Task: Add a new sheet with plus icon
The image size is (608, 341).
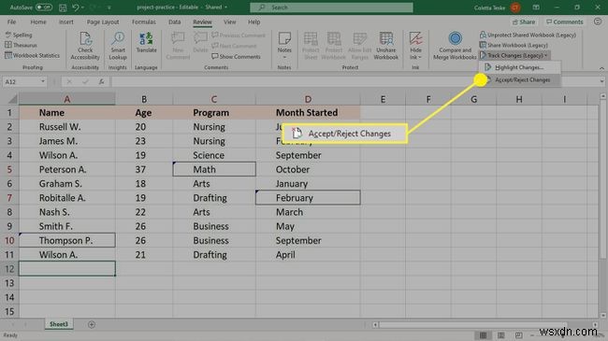Action: [92, 324]
